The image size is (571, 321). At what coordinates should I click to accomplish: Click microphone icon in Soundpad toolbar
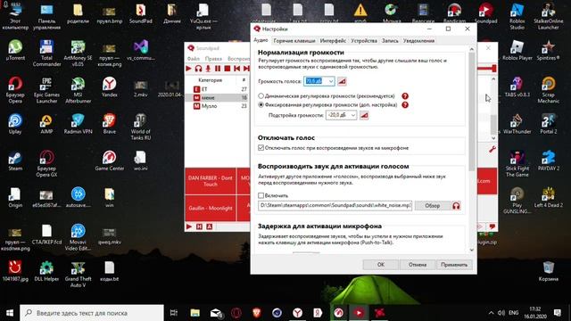coord(208,69)
